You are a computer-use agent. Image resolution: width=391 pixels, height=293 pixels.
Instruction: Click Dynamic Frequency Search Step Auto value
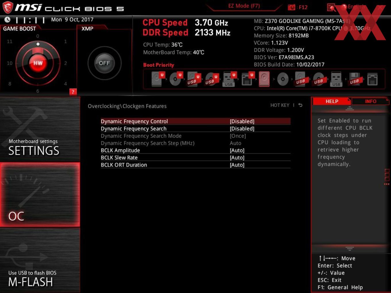(235, 143)
